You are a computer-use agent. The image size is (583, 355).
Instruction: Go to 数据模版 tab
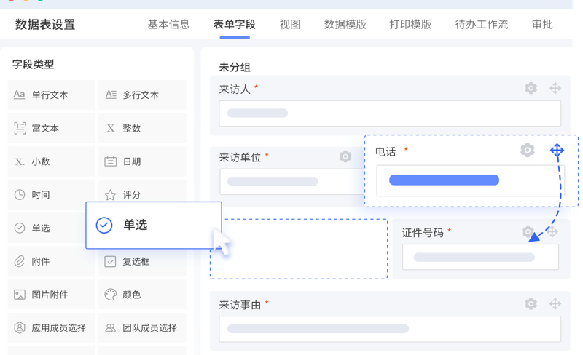pos(345,25)
